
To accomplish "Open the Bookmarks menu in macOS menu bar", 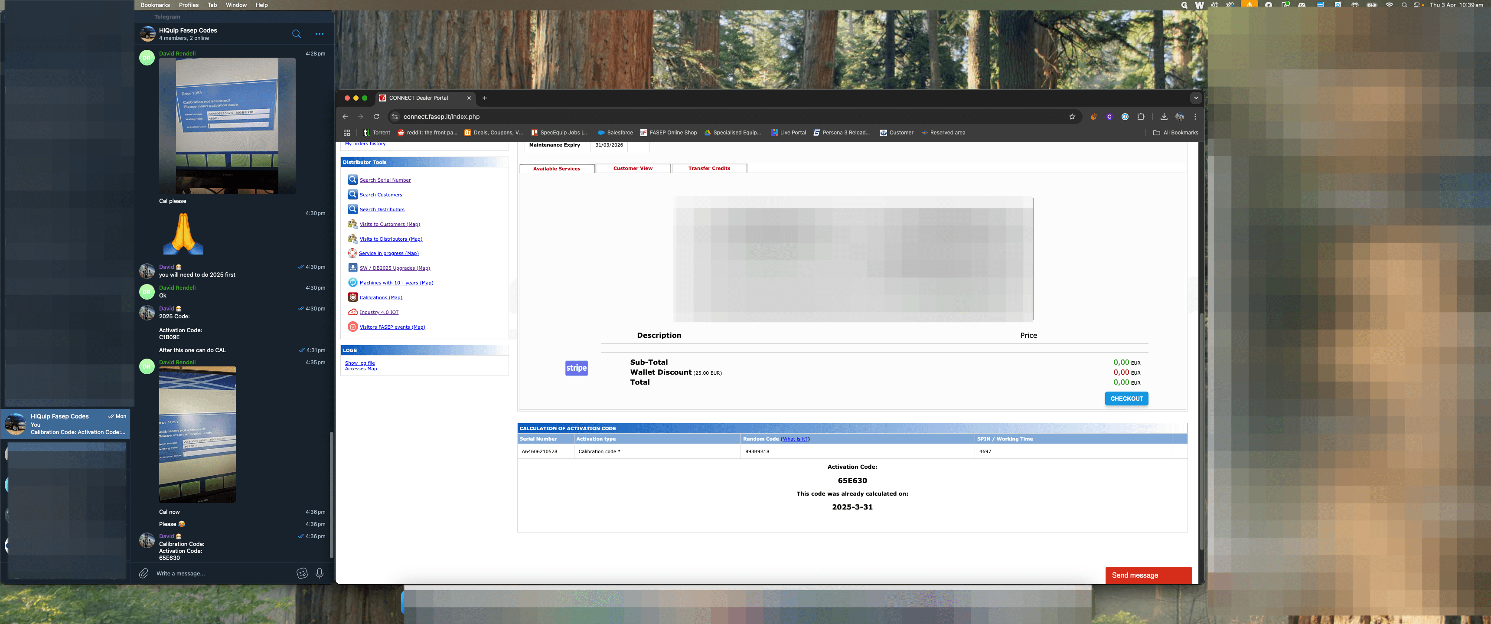I will pos(155,5).
